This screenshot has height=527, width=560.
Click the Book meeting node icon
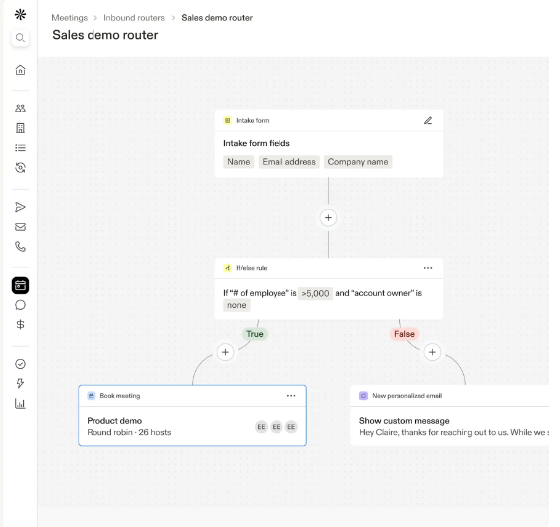tap(92, 396)
